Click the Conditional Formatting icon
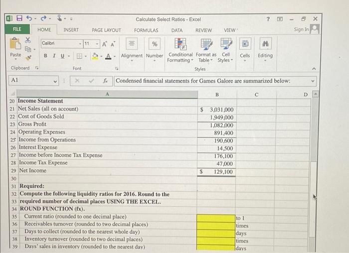This screenshot has width=349, height=253. pos(180,44)
